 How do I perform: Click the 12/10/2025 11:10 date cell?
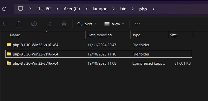[x=102, y=54]
